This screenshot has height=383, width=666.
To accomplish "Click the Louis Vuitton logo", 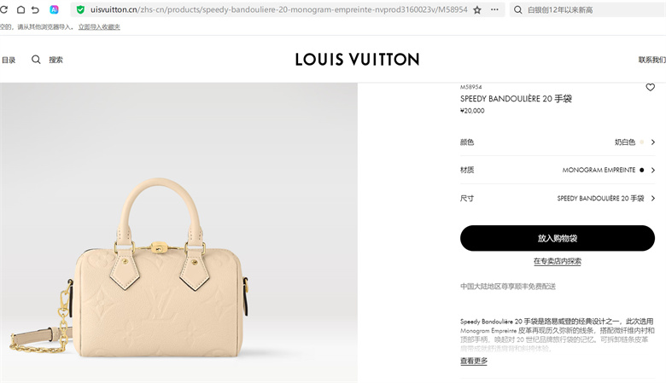I will click(357, 60).
